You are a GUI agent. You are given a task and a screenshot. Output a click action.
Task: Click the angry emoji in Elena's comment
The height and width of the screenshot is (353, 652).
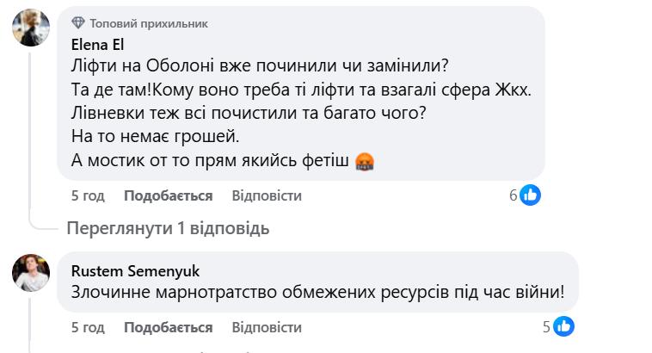(366, 161)
